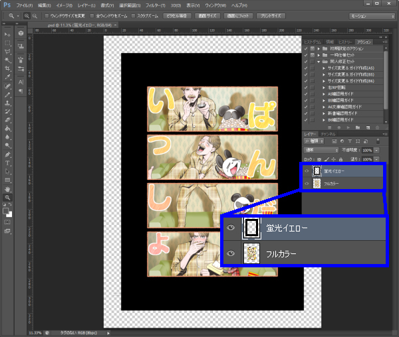Select the Rectangular Marquee tool
This screenshot has height=337, width=399.
click(7, 43)
